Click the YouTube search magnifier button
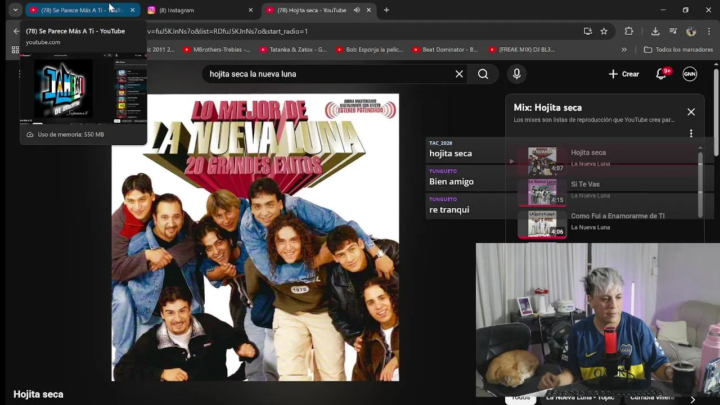Image resolution: width=720 pixels, height=405 pixels. (x=483, y=74)
